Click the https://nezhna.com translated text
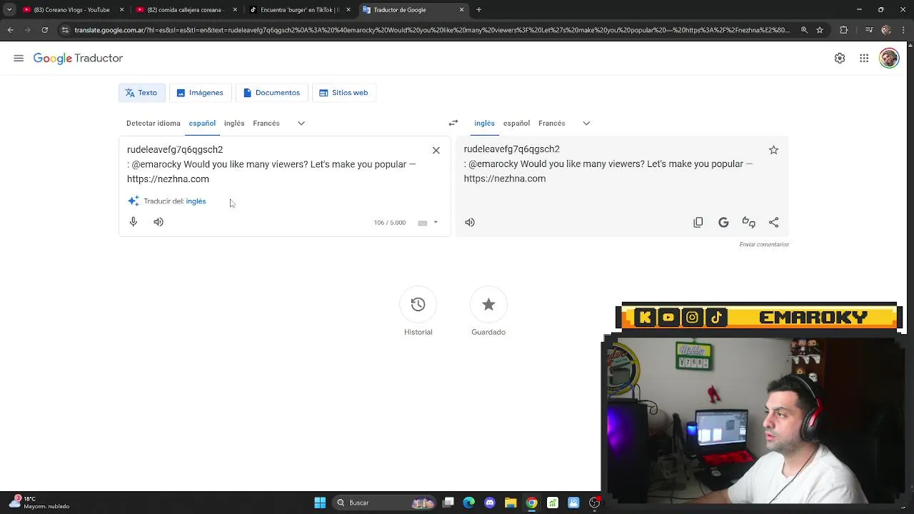This screenshot has width=914, height=514. [505, 178]
